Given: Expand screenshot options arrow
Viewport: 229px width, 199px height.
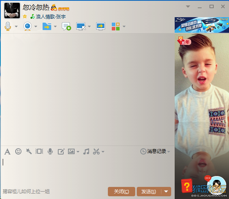Looking at the screenshot, I should tap(103, 152).
